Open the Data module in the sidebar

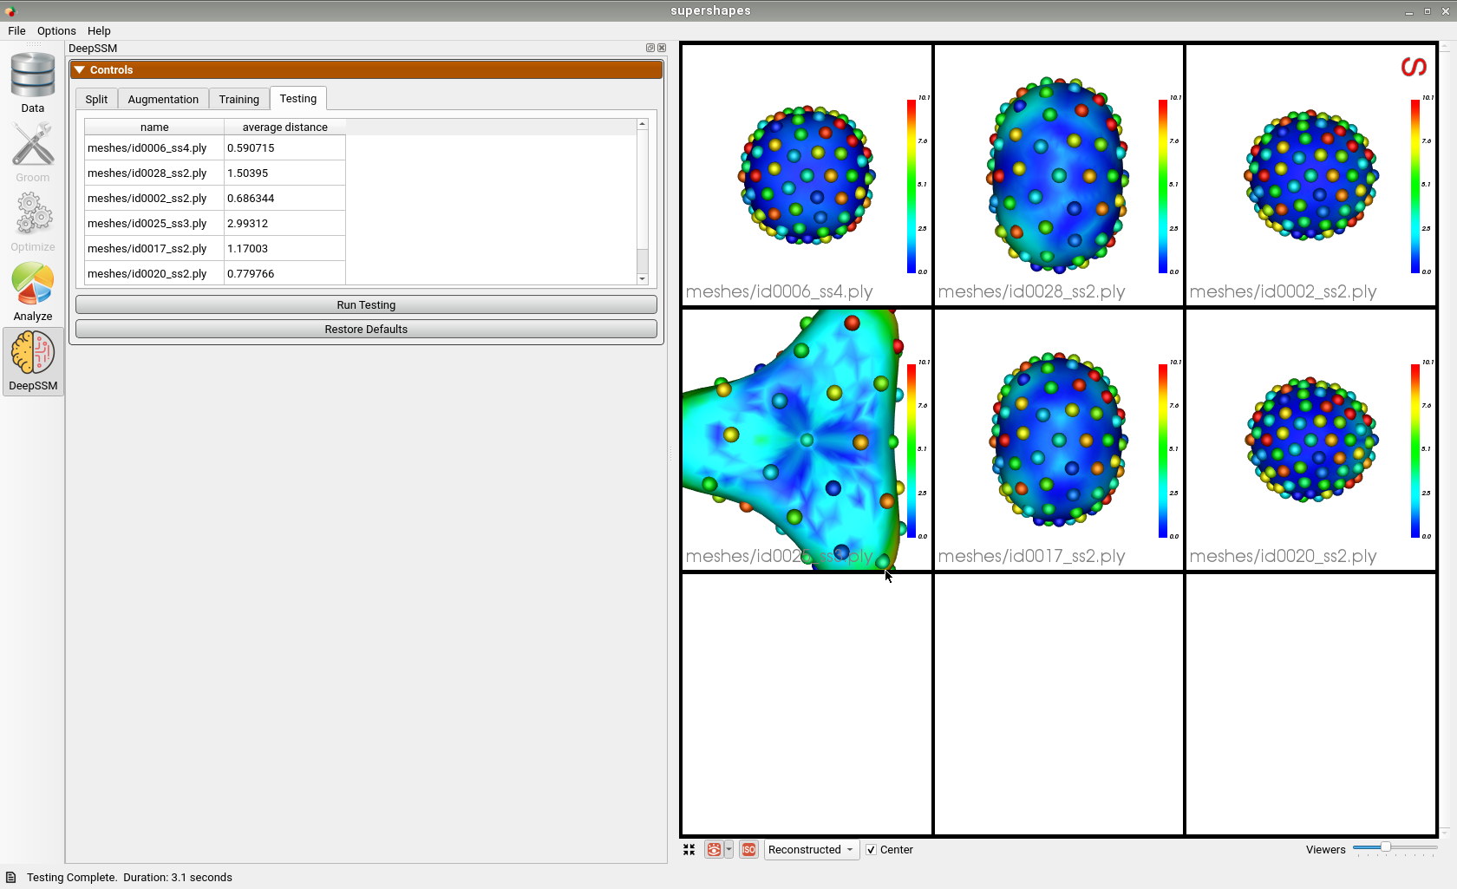click(x=33, y=83)
